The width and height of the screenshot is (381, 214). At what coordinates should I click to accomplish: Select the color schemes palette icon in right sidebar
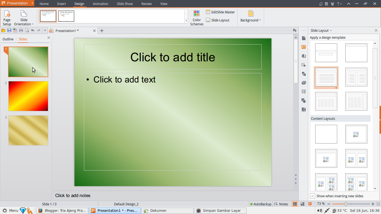pos(304,56)
